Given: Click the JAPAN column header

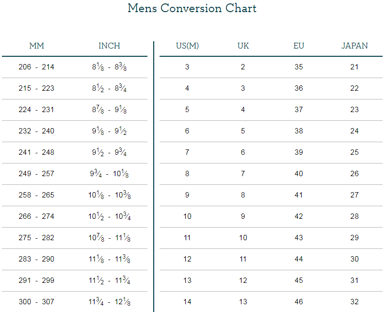Looking at the screenshot, I should [355, 46].
